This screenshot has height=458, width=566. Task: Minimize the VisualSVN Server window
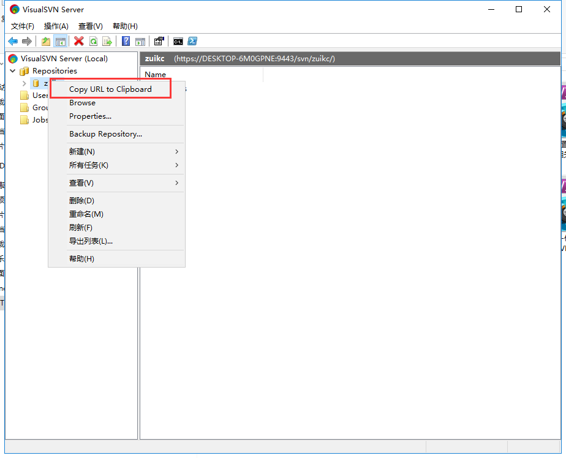(491, 9)
